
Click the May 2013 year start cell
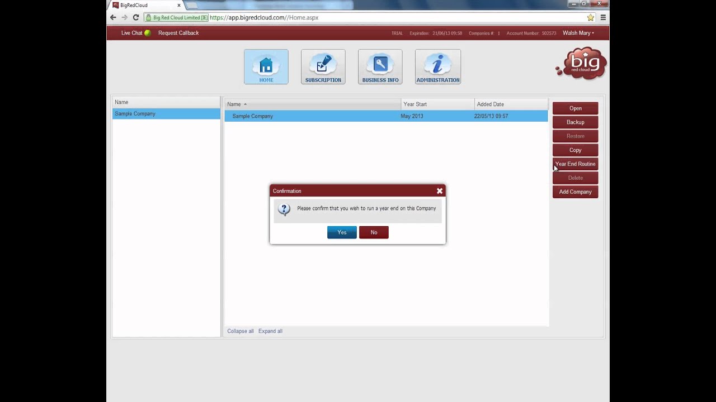click(412, 116)
